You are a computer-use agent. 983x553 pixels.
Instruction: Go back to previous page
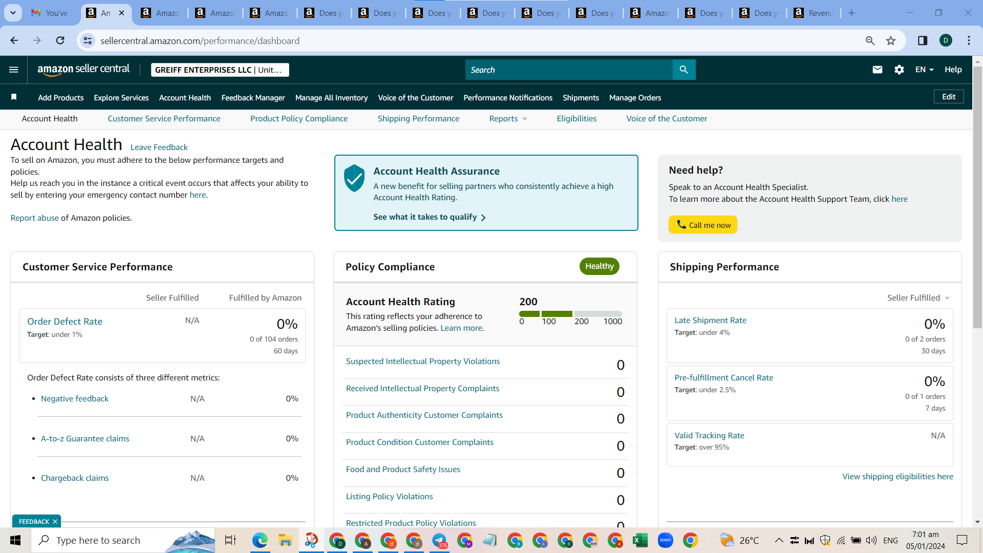coord(14,40)
